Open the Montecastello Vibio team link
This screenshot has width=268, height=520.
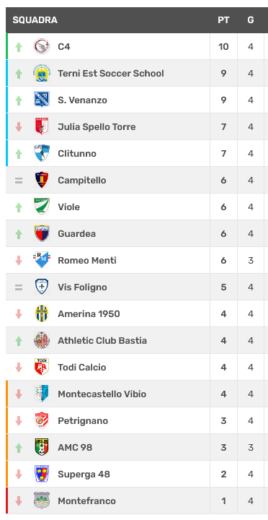tap(102, 394)
